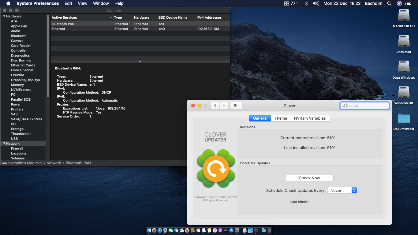Open the View menu
Image resolution: width=418 pixels, height=235 pixels.
(83, 3)
